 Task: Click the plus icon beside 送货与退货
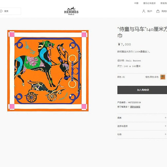tap(165, 126)
